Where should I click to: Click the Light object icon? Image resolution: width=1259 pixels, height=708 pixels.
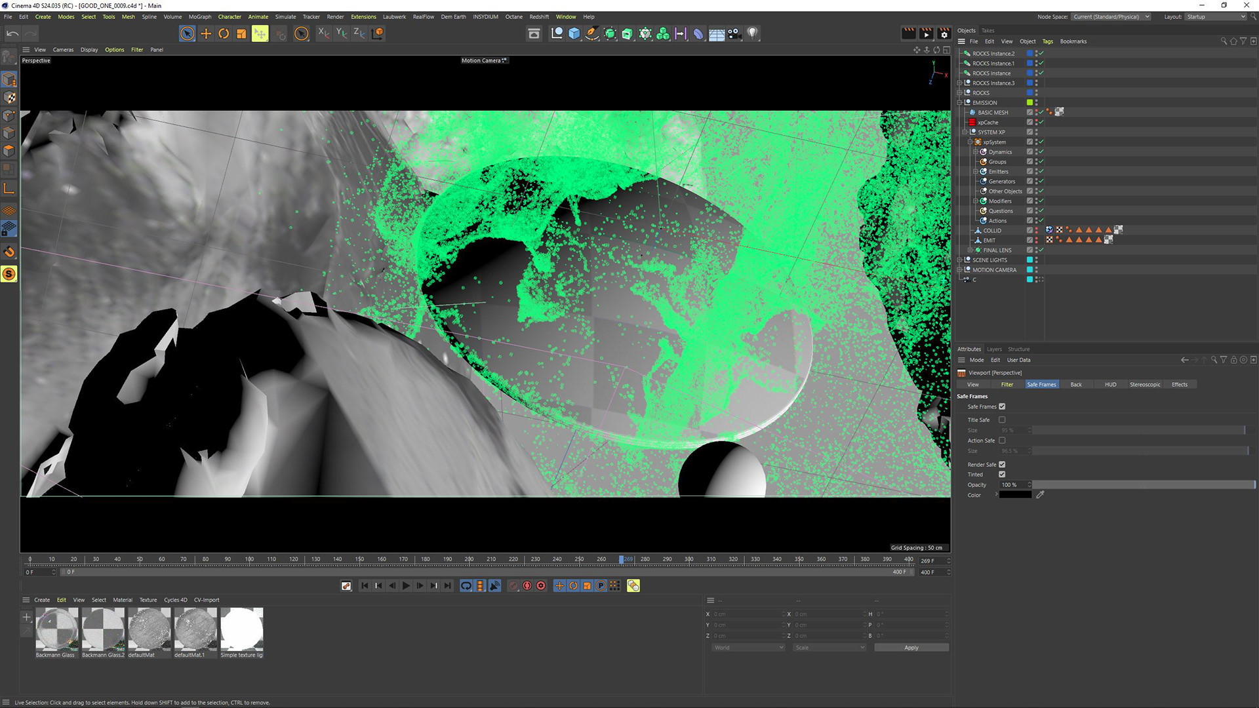pos(752,33)
